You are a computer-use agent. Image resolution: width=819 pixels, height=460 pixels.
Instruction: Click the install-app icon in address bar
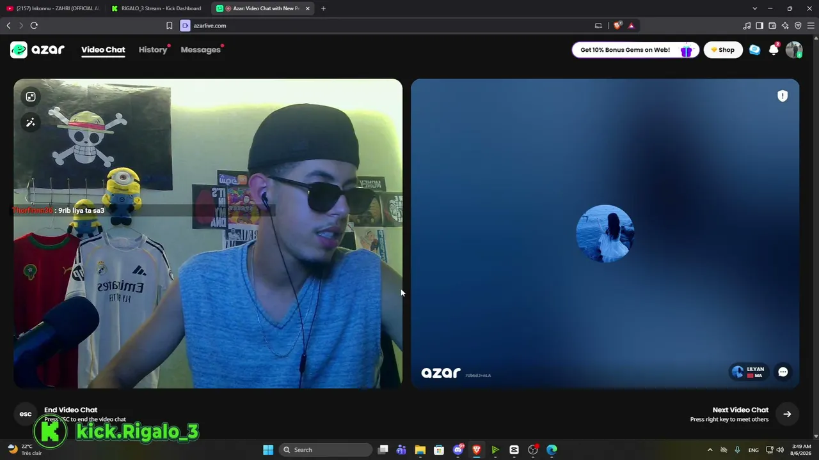pyautogui.click(x=598, y=26)
